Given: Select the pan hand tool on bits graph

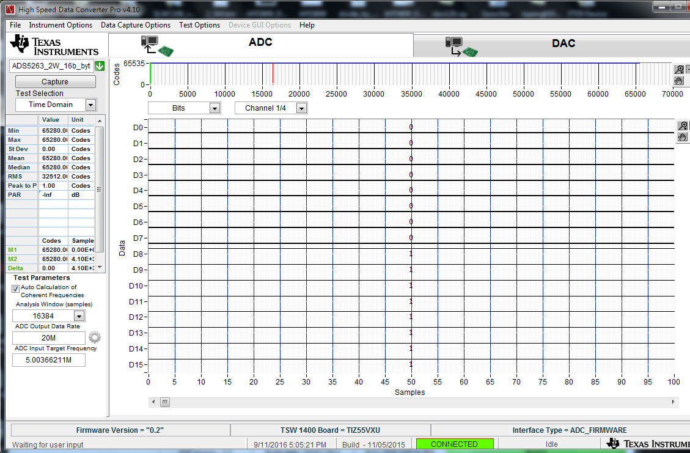Looking at the screenshot, I should 683,137.
